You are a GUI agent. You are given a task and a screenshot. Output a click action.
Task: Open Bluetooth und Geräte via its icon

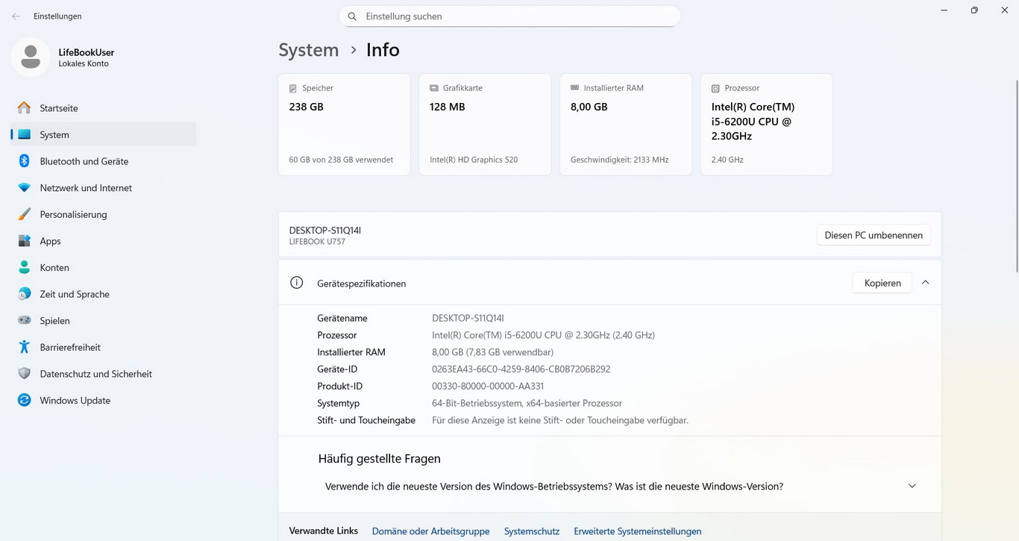pos(25,161)
